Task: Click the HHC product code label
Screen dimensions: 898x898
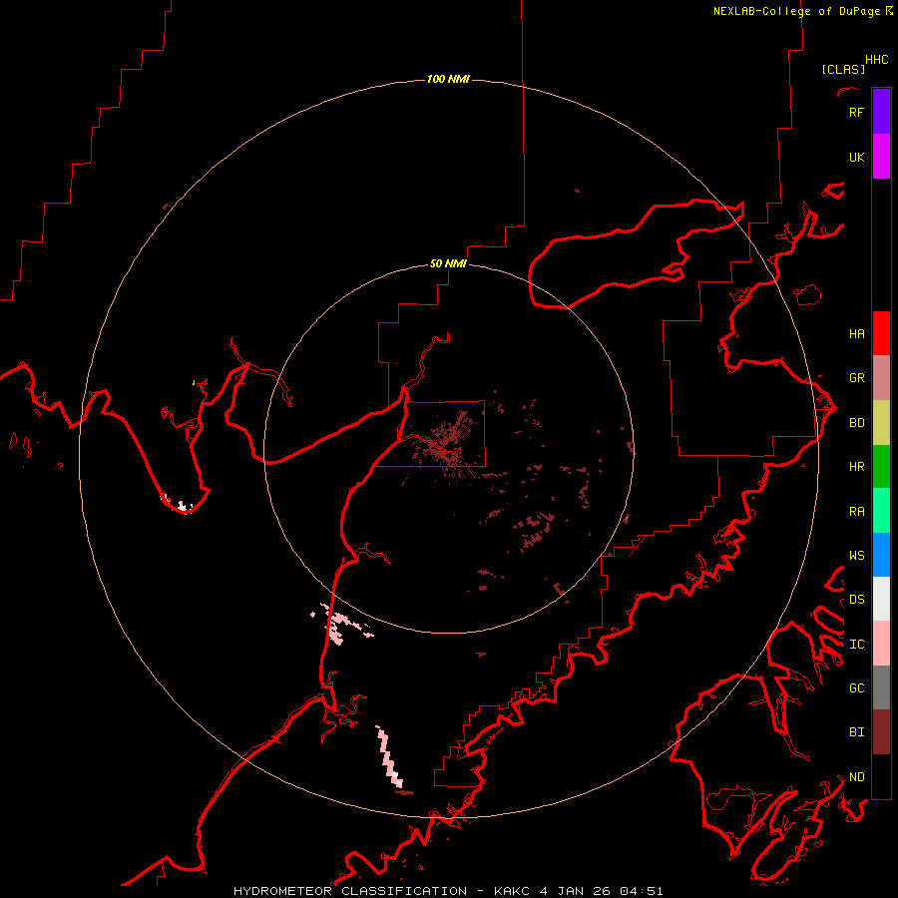Action: 876,60
